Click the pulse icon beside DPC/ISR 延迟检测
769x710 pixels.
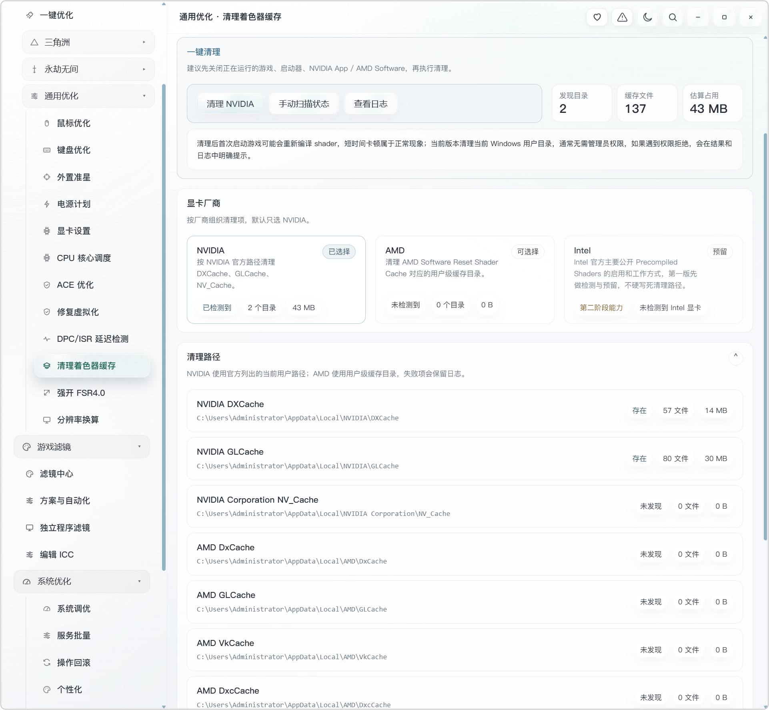click(47, 339)
